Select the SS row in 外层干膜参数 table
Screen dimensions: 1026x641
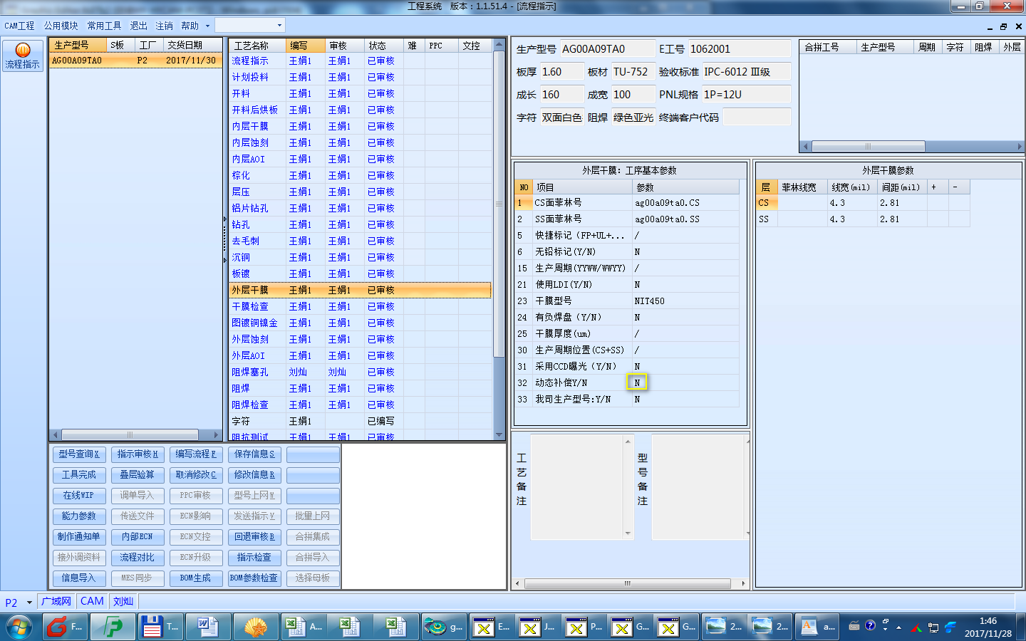tap(863, 219)
